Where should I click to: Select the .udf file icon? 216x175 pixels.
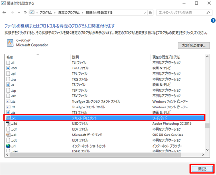8,129
